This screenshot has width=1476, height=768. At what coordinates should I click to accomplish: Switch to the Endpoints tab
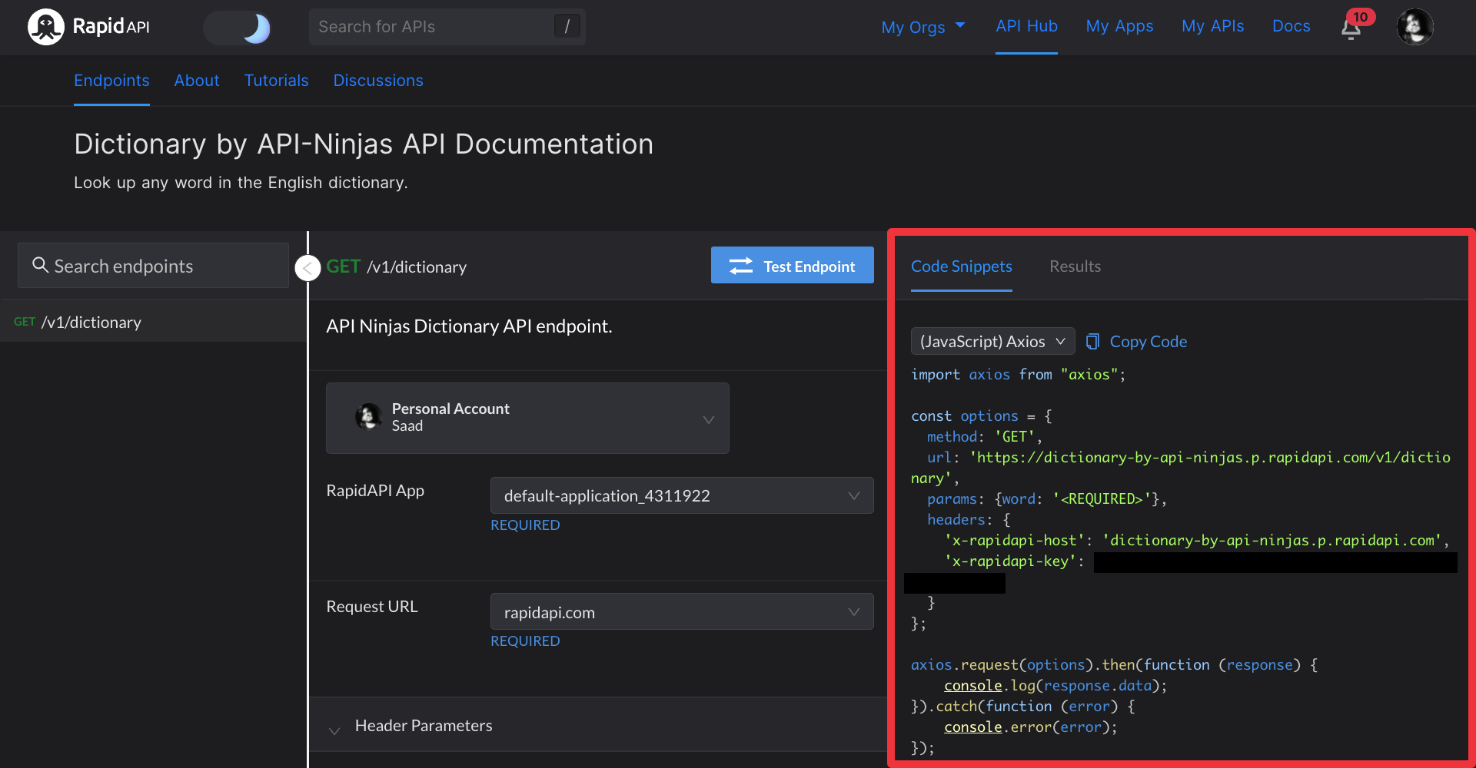pyautogui.click(x=111, y=81)
